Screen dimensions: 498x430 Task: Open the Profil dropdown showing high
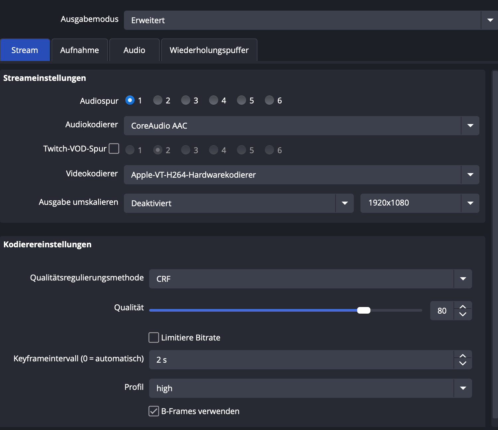(x=310, y=388)
